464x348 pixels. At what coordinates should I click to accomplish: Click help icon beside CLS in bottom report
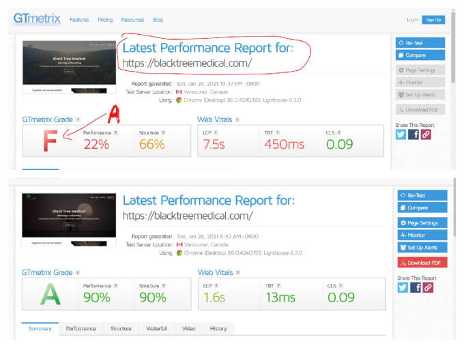[340, 285]
